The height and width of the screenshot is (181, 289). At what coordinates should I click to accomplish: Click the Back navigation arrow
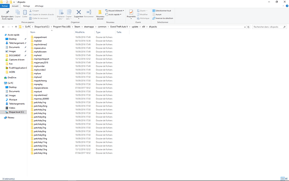point(3,27)
